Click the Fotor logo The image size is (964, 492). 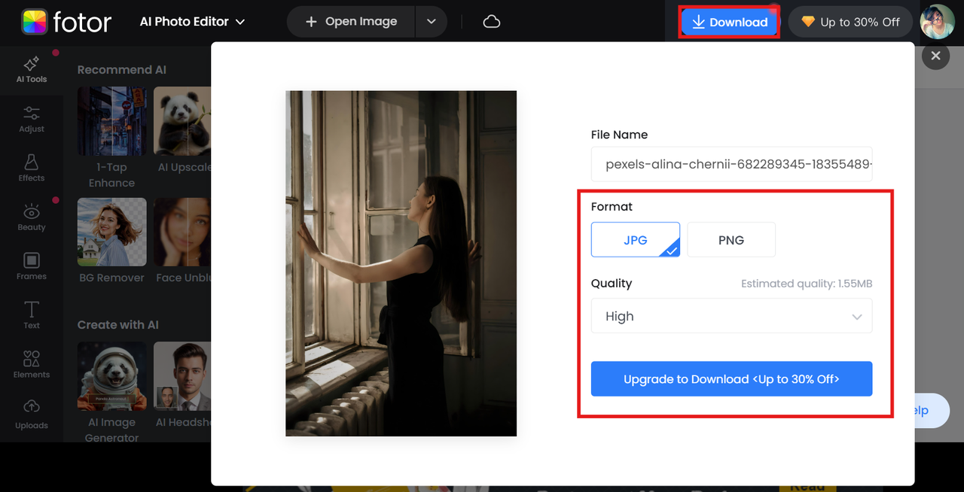pos(66,22)
